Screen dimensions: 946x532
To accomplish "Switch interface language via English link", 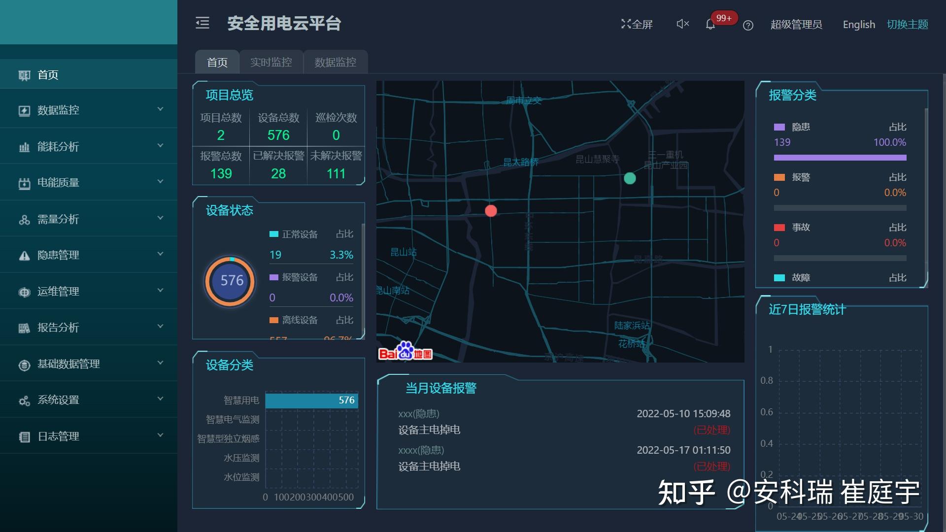I will tap(858, 24).
